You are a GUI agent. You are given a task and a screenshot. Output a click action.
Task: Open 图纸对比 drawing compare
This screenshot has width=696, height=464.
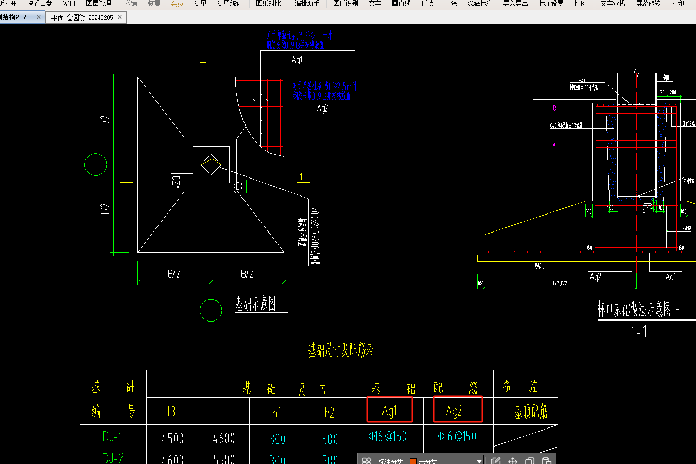[268, 3]
